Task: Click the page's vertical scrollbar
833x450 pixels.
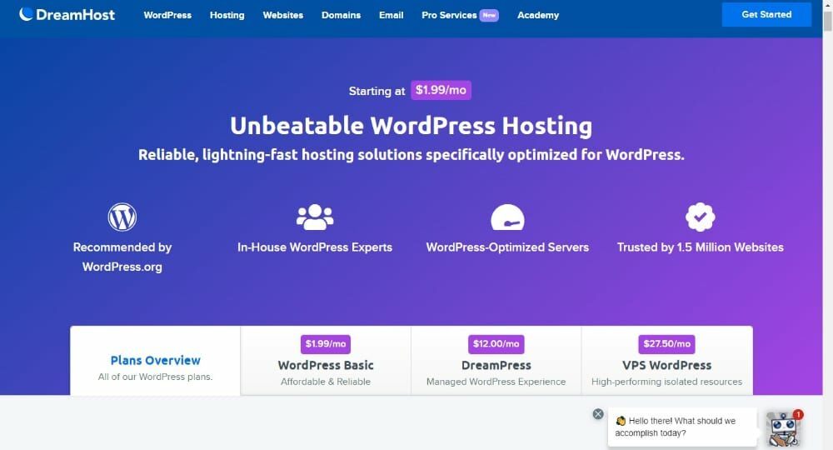Action: pyautogui.click(x=827, y=225)
